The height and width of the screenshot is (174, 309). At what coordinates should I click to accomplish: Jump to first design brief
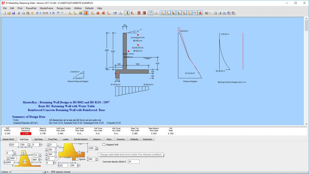point(37,13)
